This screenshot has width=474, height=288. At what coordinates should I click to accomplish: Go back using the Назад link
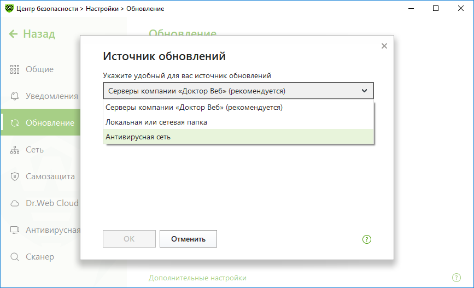coord(39,34)
